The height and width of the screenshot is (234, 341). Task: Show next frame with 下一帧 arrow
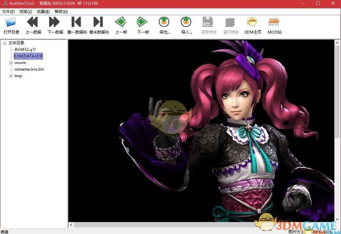coord(142,22)
